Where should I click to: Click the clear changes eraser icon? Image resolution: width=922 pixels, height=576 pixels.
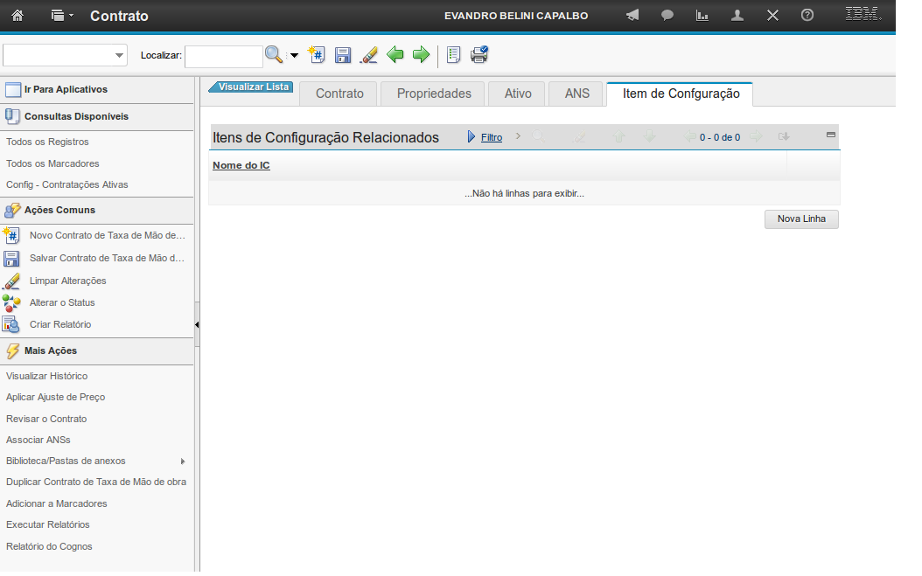369,55
